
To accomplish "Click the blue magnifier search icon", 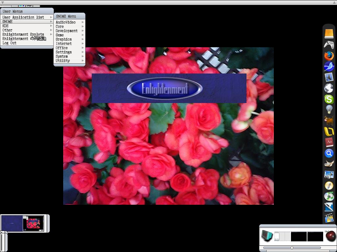I will pos(329,153).
